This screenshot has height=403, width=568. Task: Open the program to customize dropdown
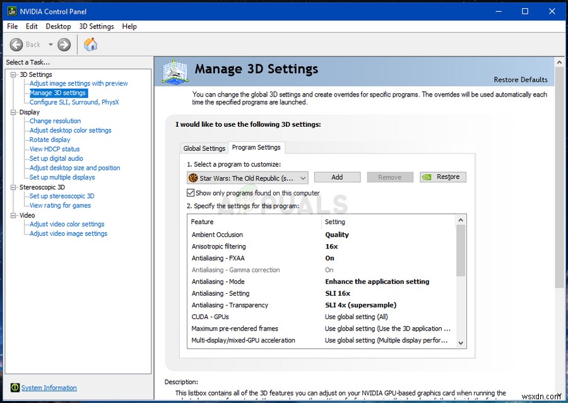(302, 177)
